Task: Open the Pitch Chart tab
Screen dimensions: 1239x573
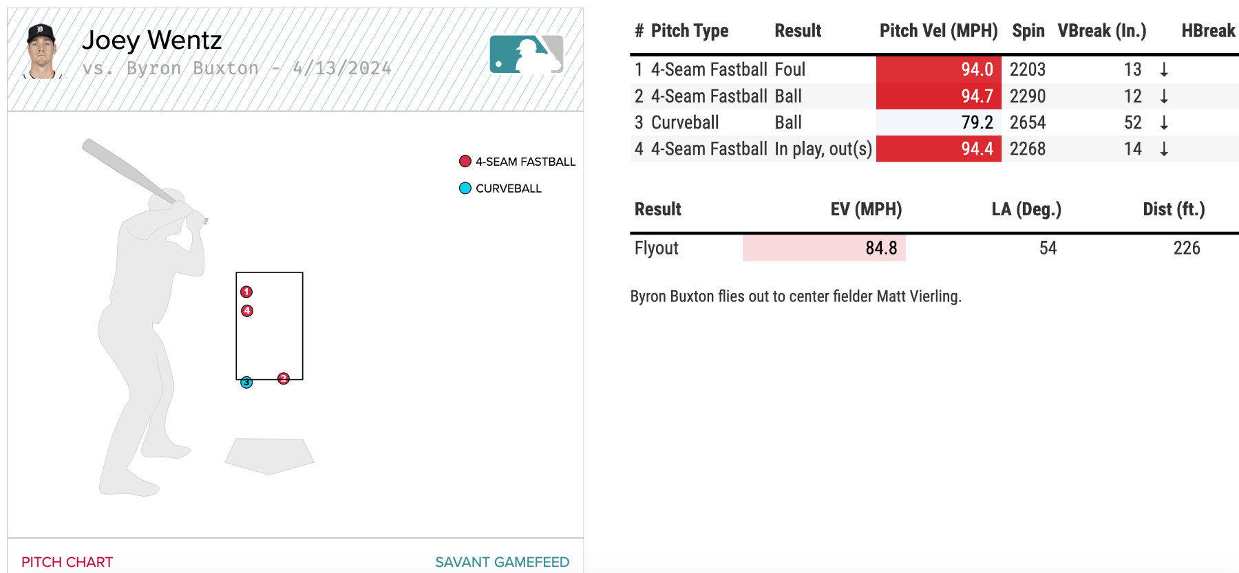Action: (x=67, y=562)
